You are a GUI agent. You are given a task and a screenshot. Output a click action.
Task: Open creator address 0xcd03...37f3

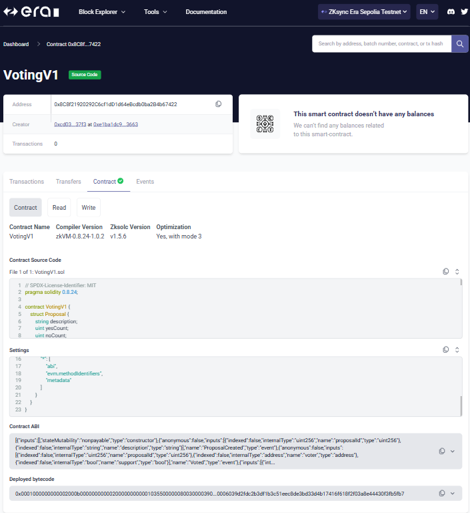coord(70,124)
